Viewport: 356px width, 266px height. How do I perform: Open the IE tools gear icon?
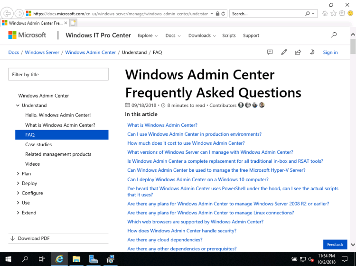tap(342, 14)
